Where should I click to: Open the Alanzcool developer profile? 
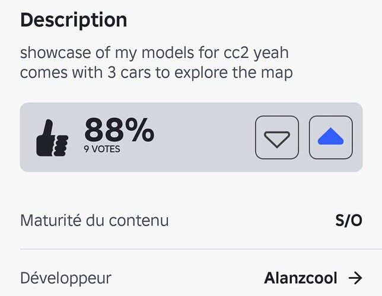coord(300,278)
